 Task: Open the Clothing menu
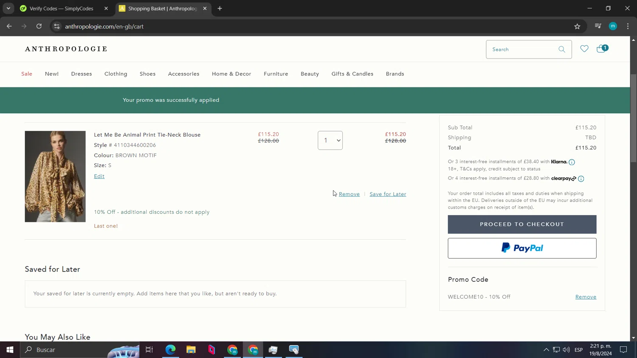116,74
